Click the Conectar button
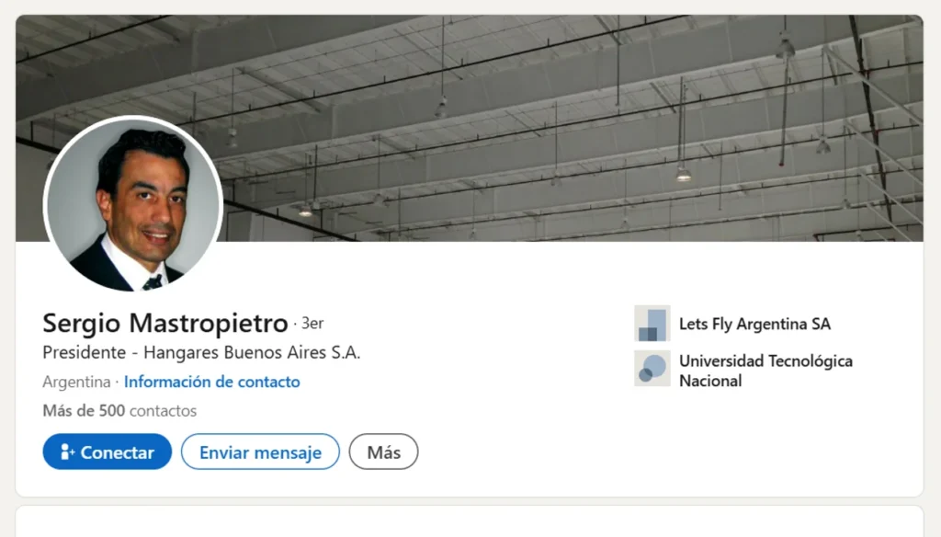The image size is (941, 537). tap(107, 451)
